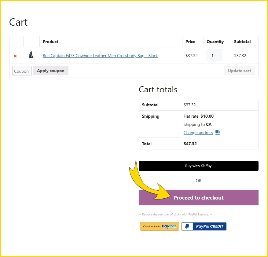268x257 pixels.
Task: Update the cart contents
Action: point(239,71)
